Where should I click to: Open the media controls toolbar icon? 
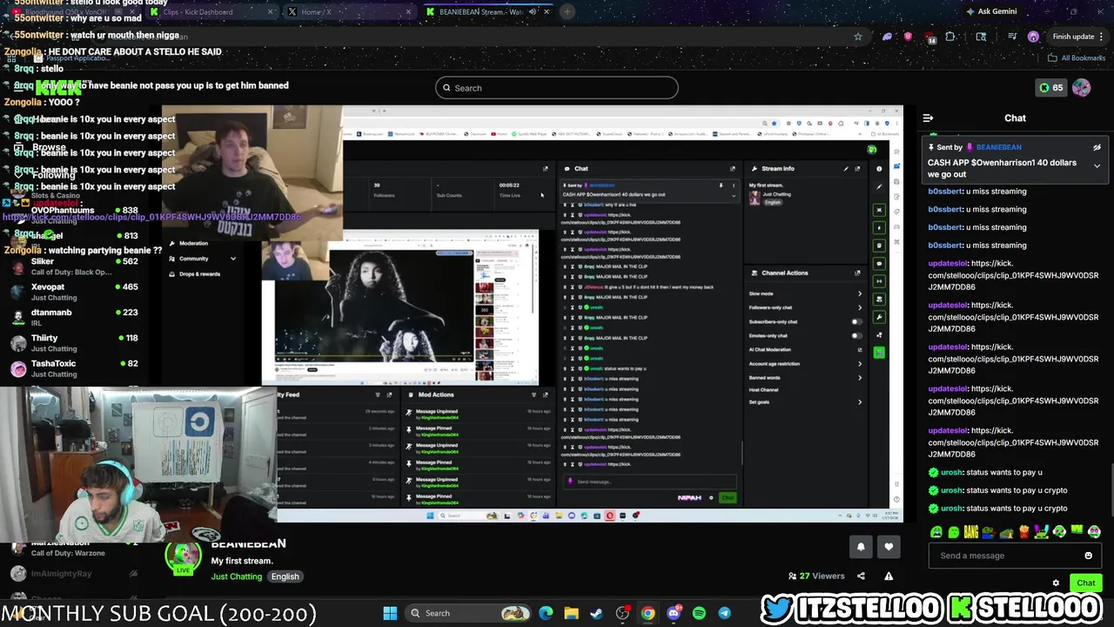click(1011, 37)
